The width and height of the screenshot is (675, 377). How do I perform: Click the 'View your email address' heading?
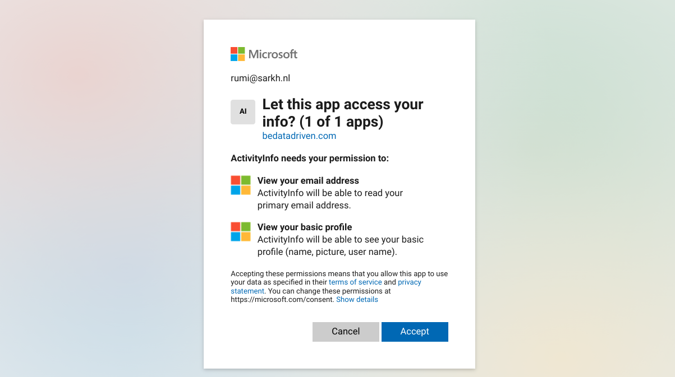pos(308,180)
